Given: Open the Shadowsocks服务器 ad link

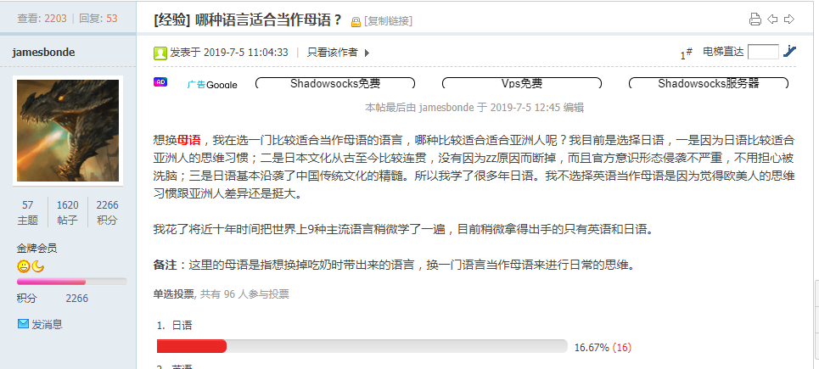Looking at the screenshot, I should click(x=709, y=83).
